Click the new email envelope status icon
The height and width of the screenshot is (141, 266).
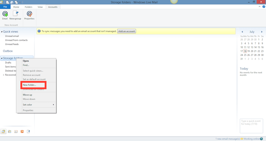[x=242, y=139]
